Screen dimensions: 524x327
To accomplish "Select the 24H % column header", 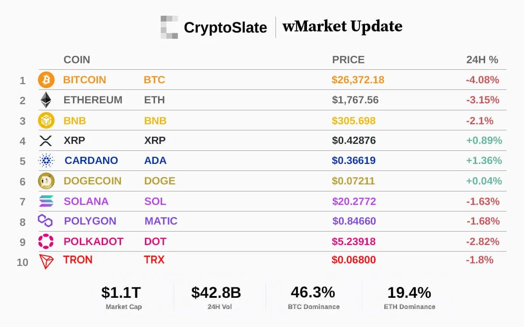I will tap(482, 60).
